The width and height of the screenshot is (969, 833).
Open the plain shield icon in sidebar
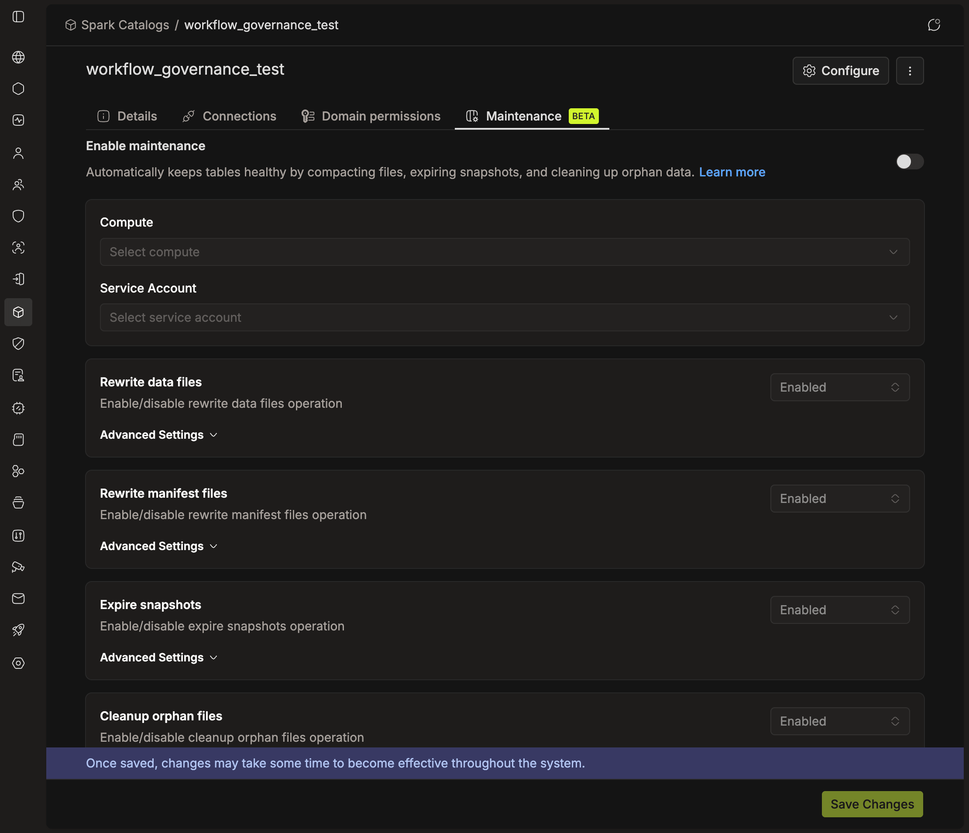18,216
